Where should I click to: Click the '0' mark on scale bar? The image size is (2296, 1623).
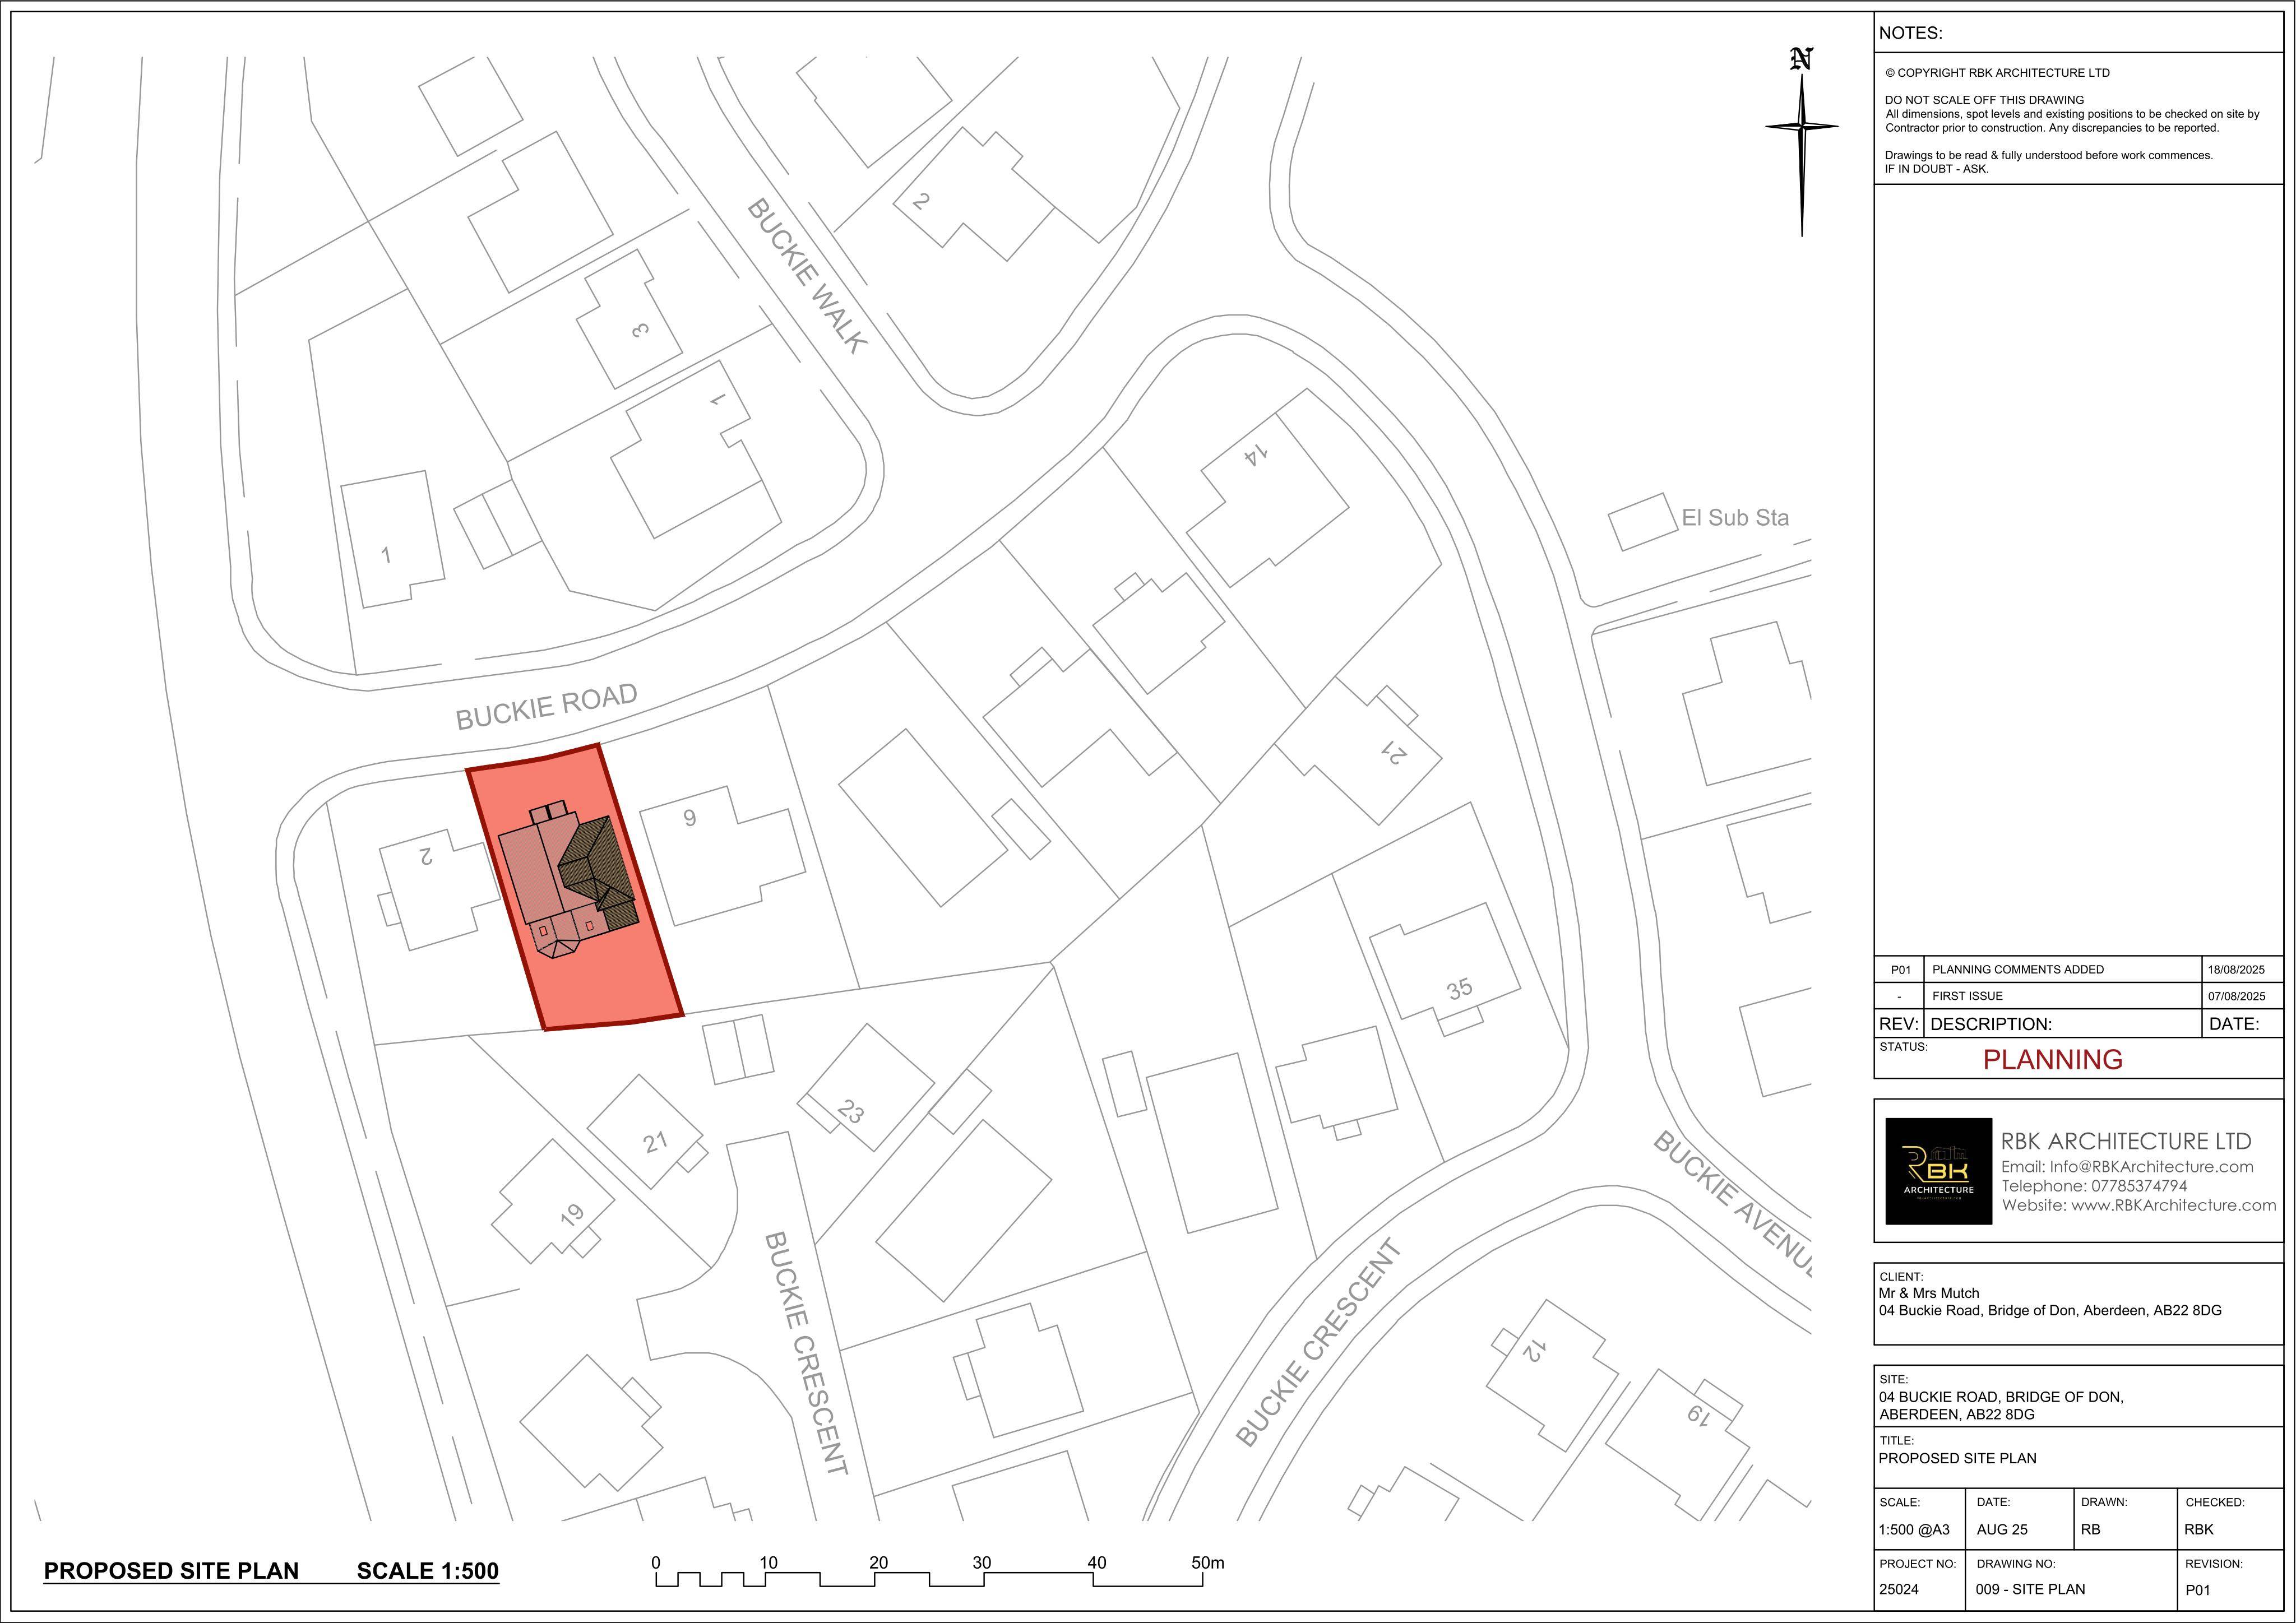[x=656, y=1563]
